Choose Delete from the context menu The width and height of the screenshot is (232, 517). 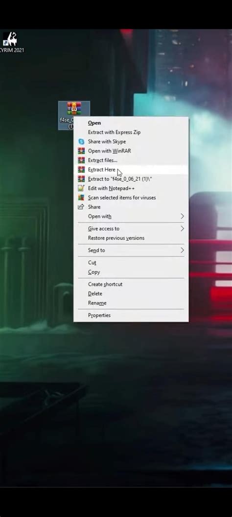95,294
